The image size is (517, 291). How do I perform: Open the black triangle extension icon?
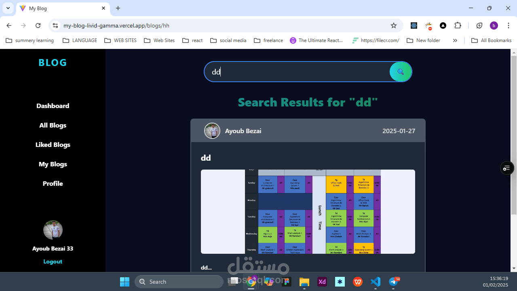(443, 25)
